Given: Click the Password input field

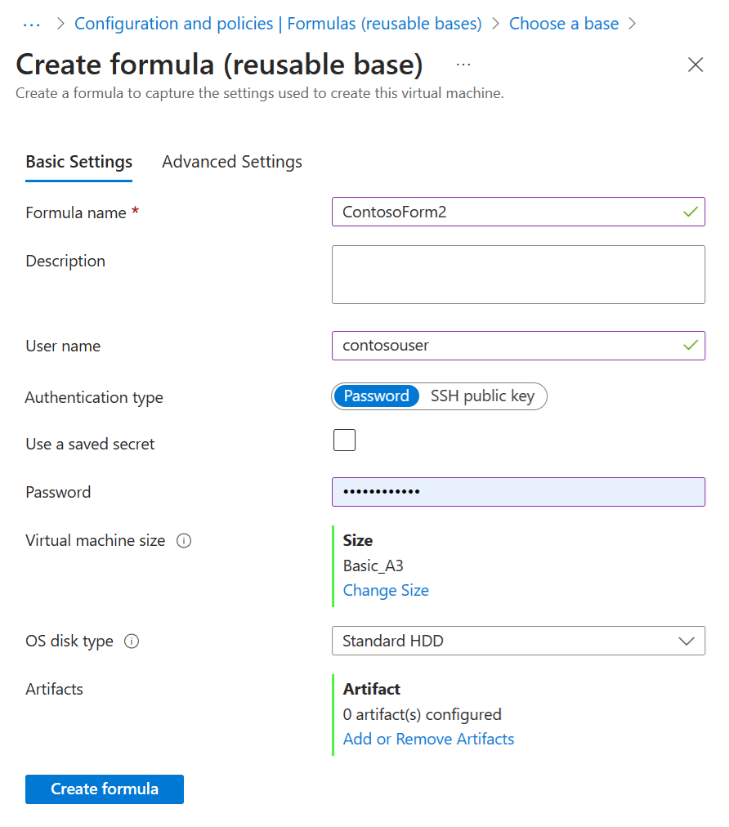Looking at the screenshot, I should [x=518, y=492].
